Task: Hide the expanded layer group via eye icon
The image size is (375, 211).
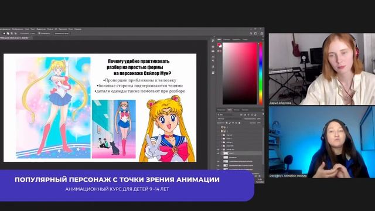Action: (x=219, y=149)
